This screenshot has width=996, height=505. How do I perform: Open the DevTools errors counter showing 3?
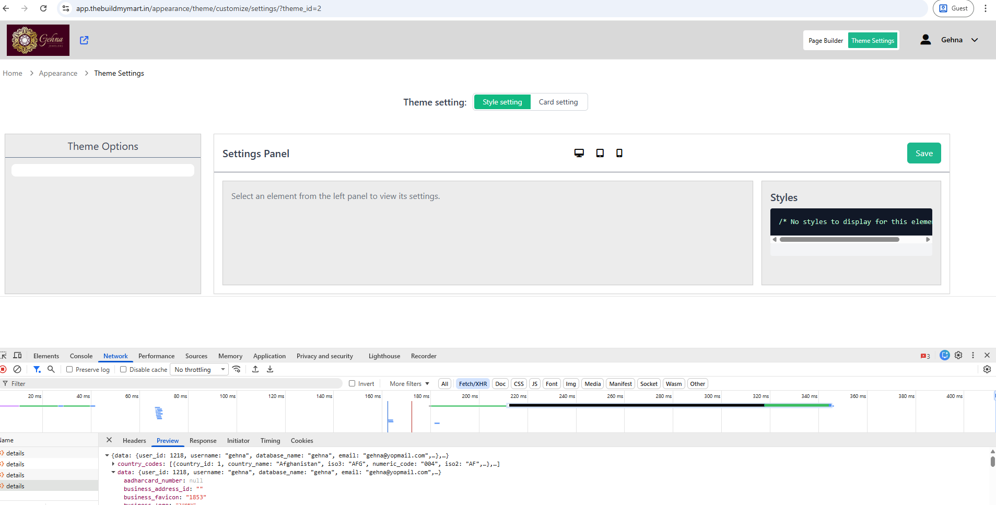coord(925,356)
